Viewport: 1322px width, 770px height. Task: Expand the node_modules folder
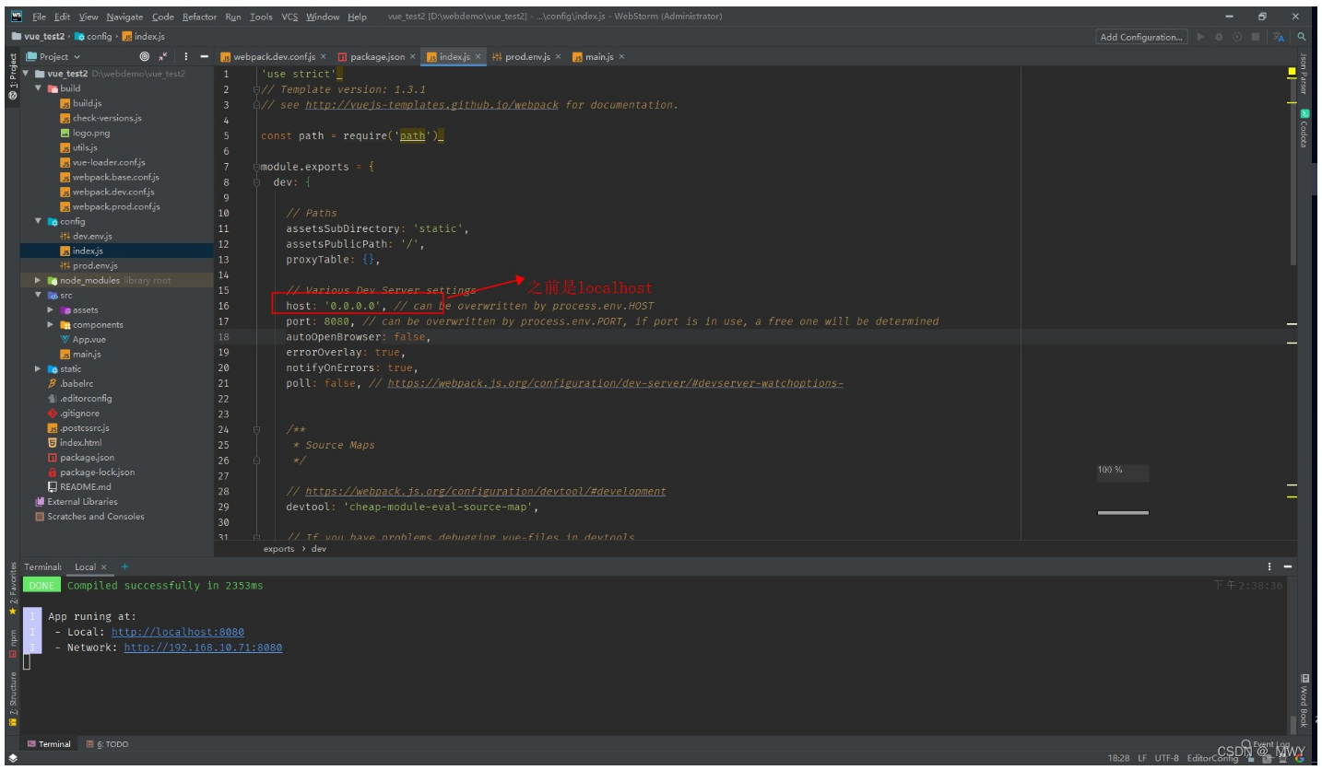coord(38,280)
